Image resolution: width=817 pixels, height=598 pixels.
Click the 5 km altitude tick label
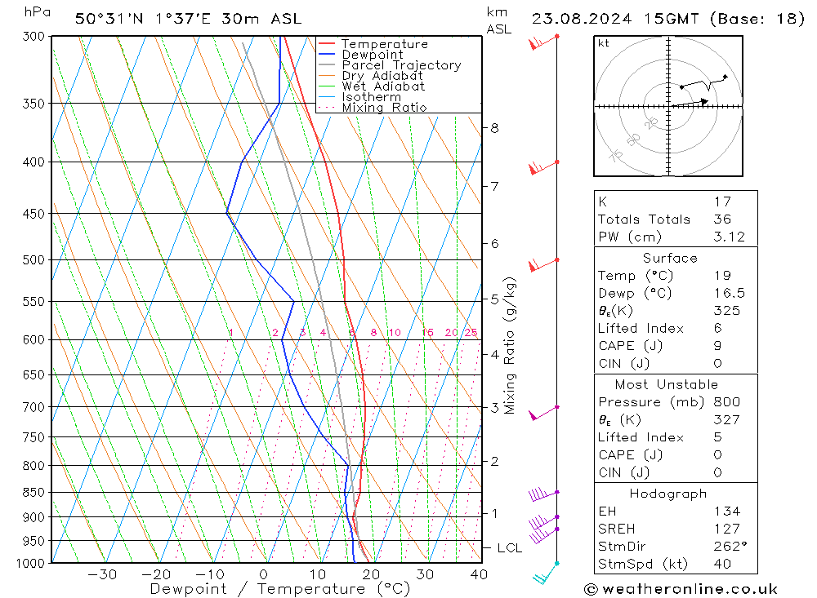[x=494, y=299]
